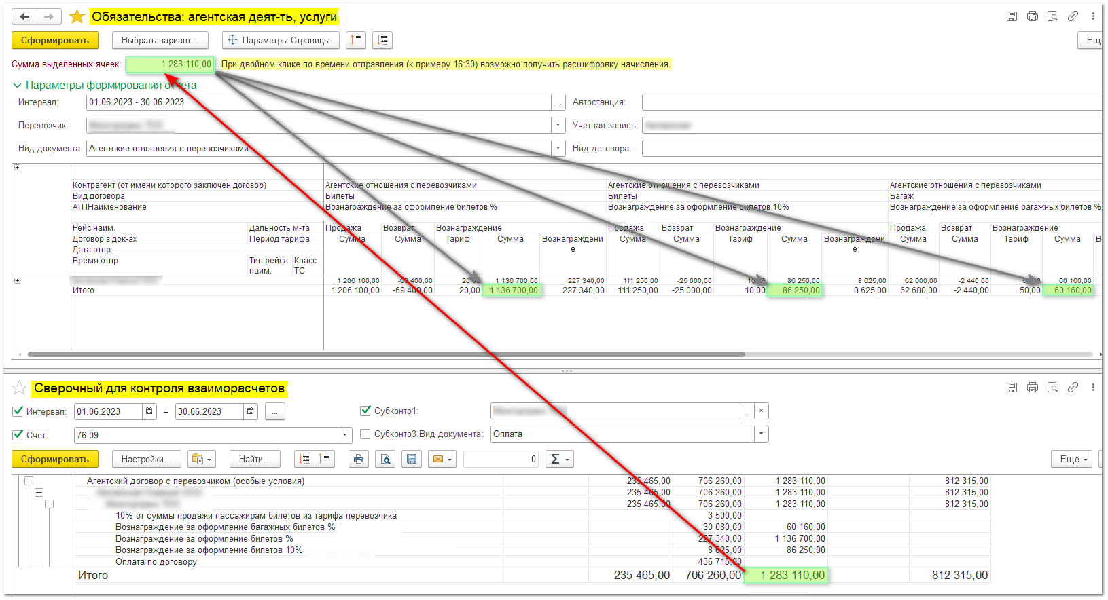Click into the Автостанция input field

coord(870,102)
